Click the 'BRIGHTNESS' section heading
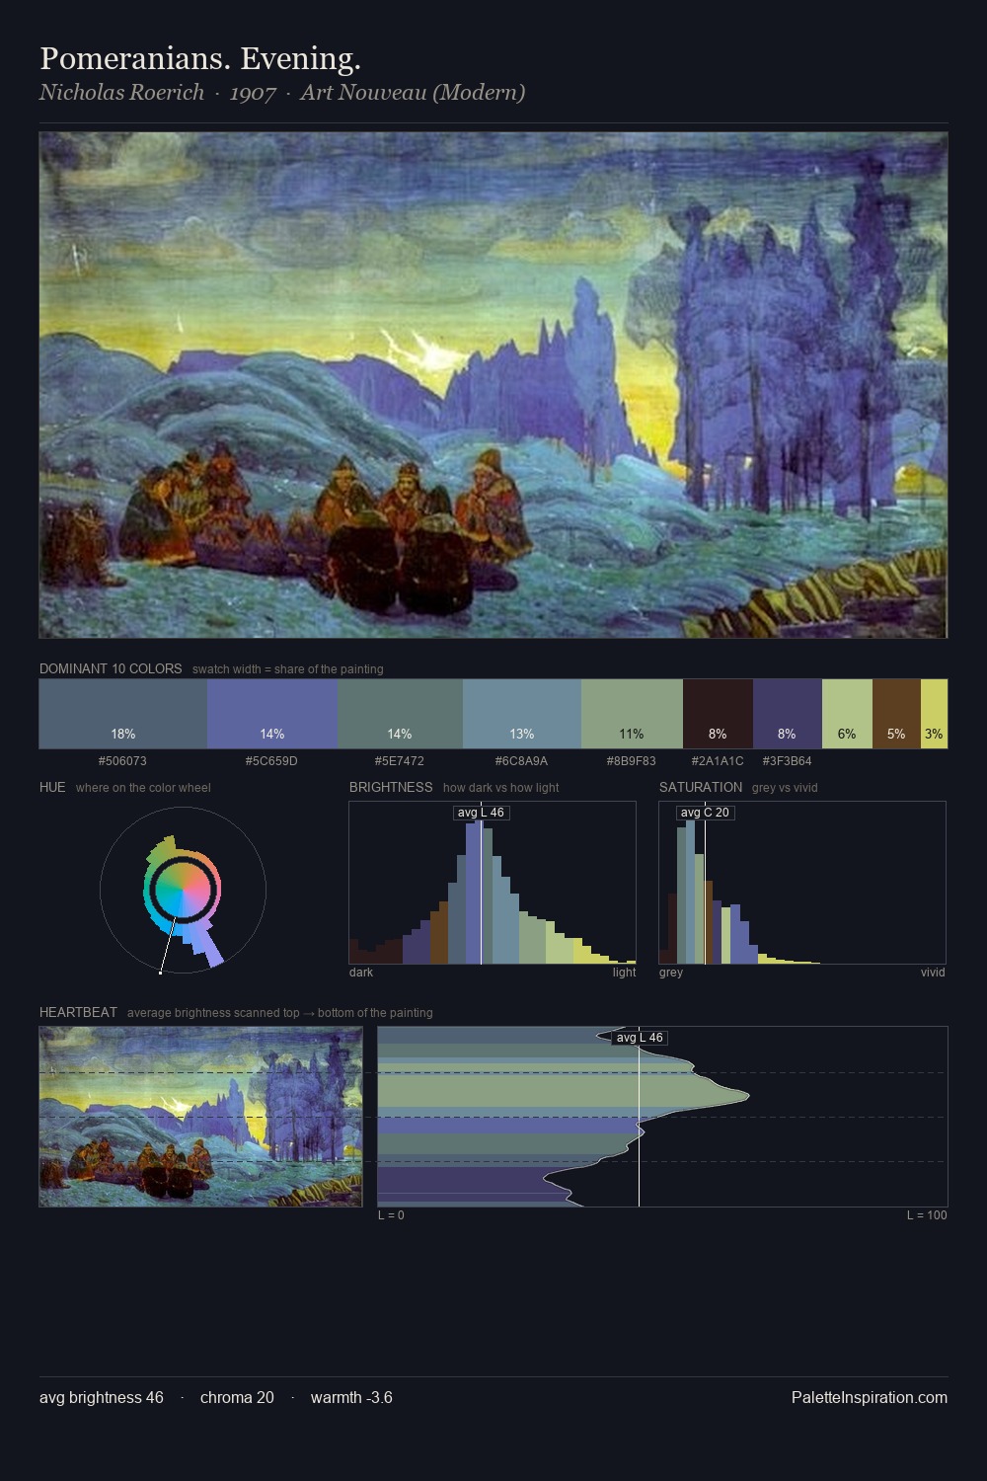Screen dimensions: 987x1481 [x=391, y=787]
